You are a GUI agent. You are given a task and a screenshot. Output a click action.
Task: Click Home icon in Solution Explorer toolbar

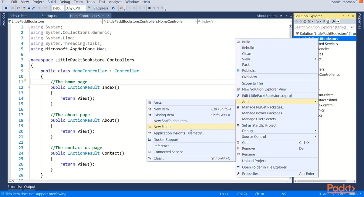(305, 22)
